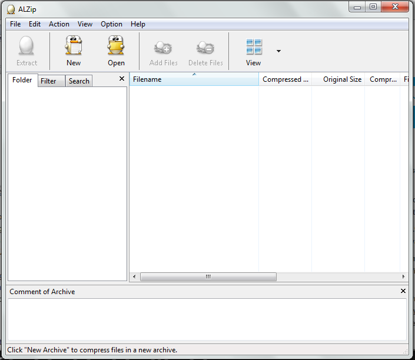The height and width of the screenshot is (360, 415).
Task: Close the Comment of Archive panel
Action: [403, 291]
